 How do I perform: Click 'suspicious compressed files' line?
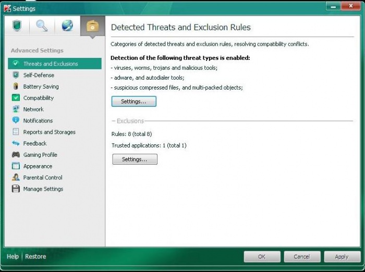pyautogui.click(x=177, y=88)
